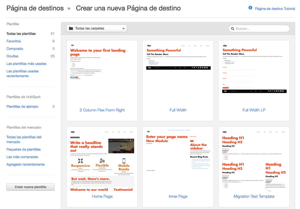Select Todas las plantillas filter

click(x=21, y=34)
